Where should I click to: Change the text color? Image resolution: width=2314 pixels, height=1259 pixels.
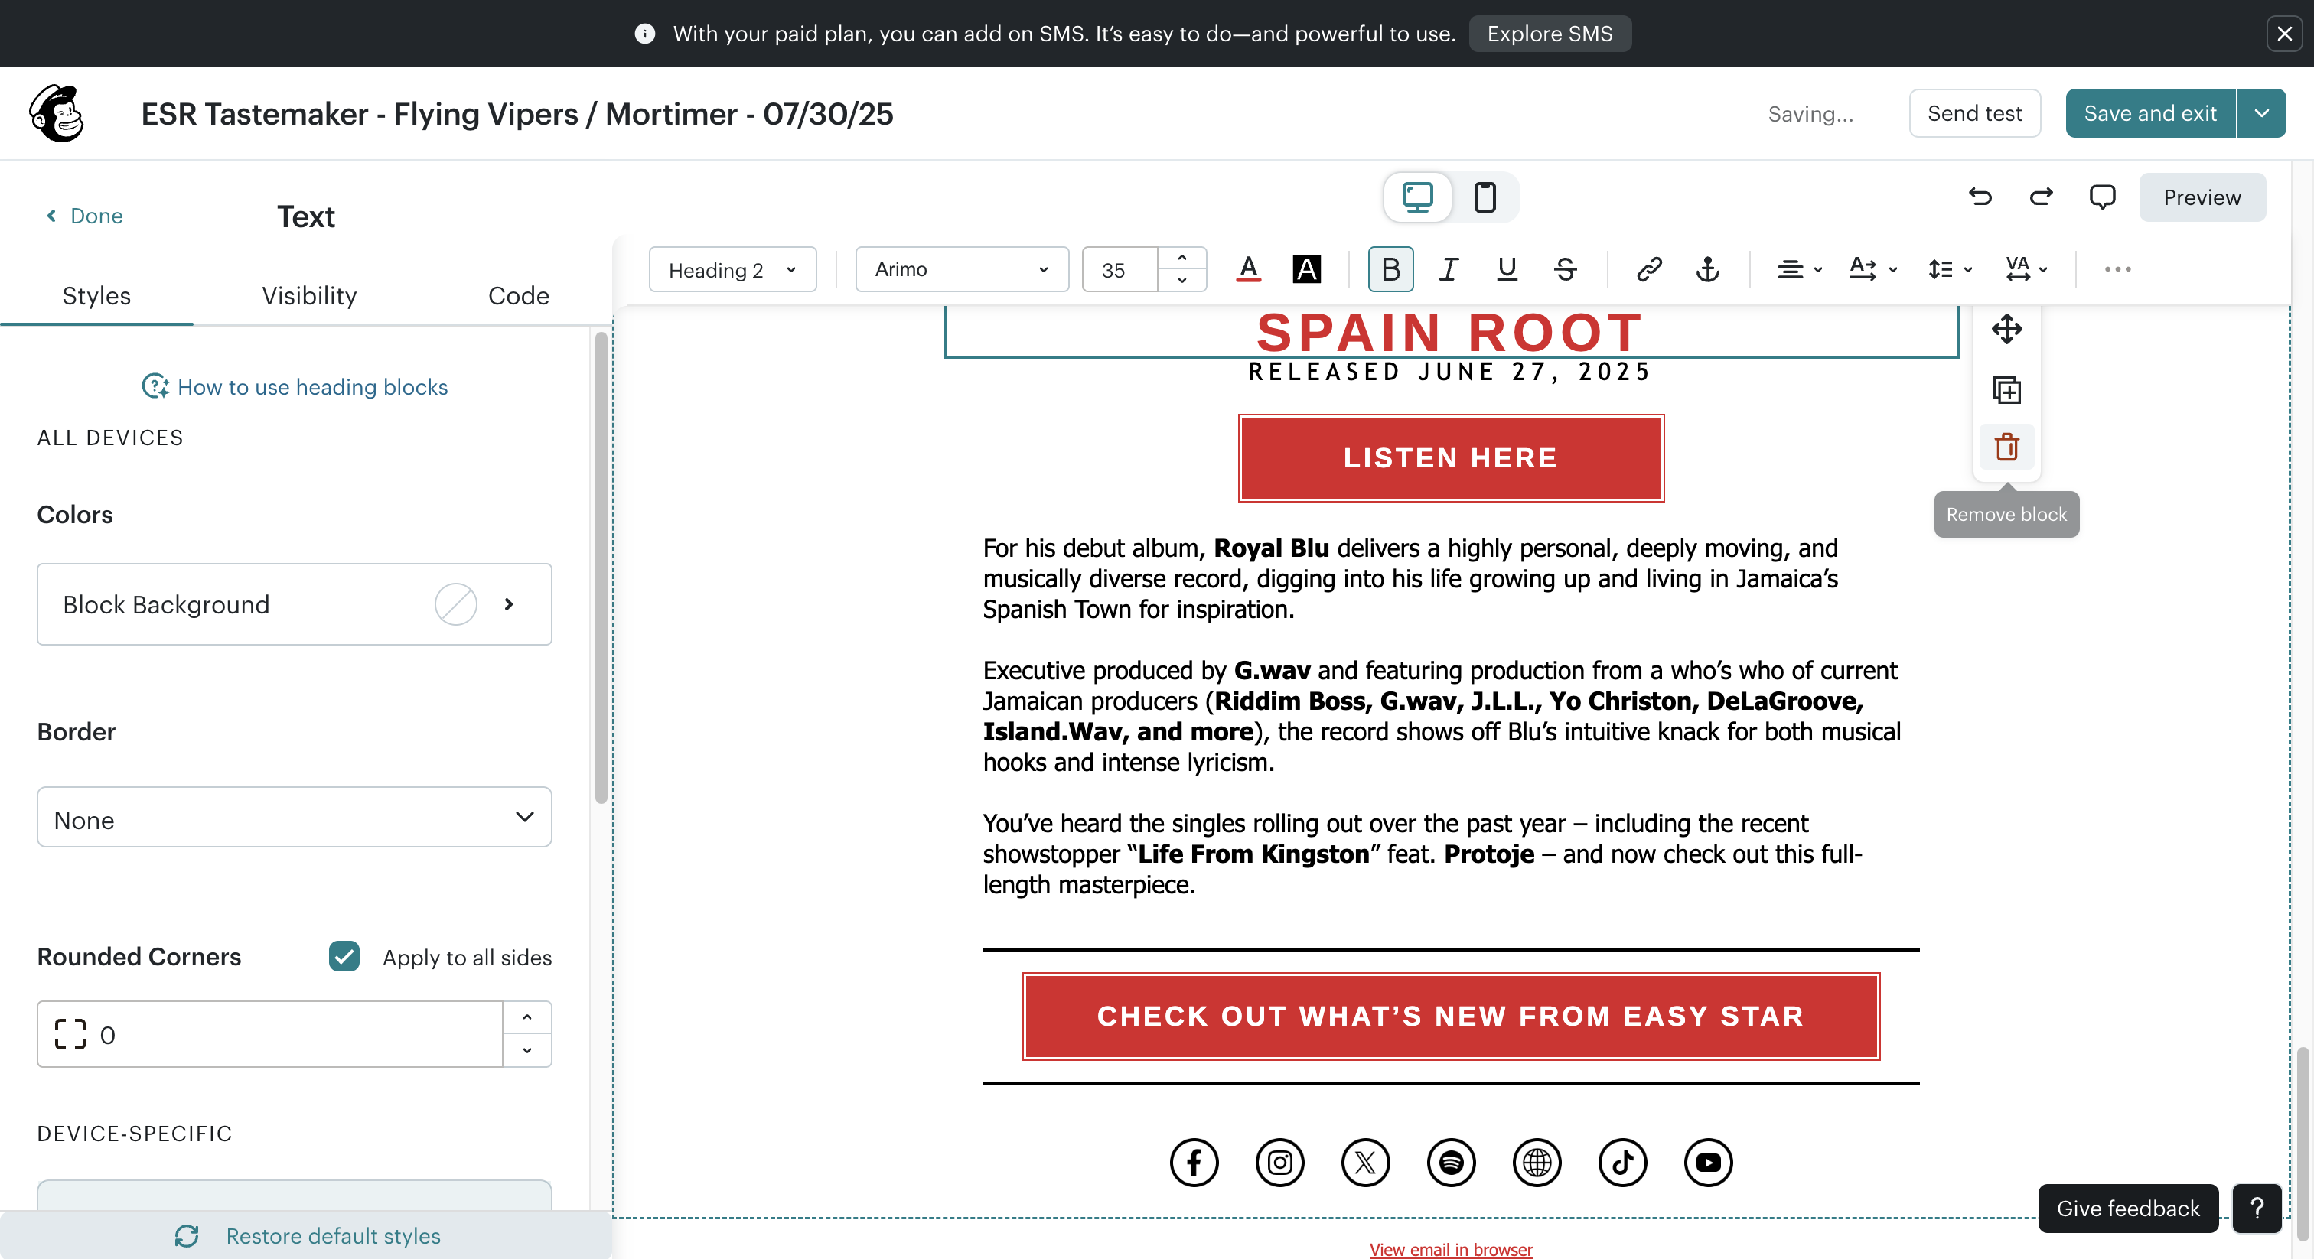pos(1249,269)
